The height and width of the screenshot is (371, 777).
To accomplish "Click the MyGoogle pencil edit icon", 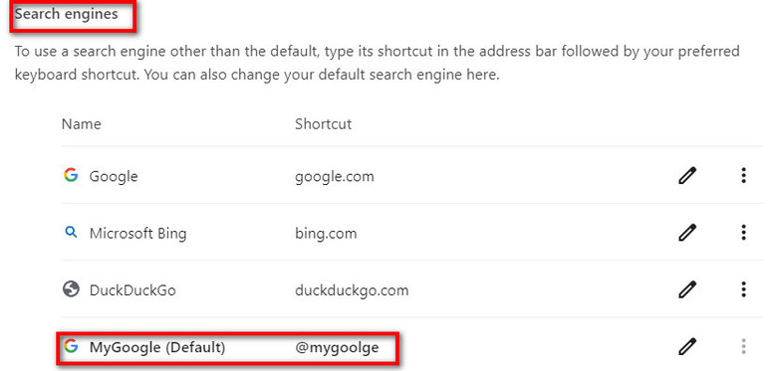I will click(x=687, y=346).
